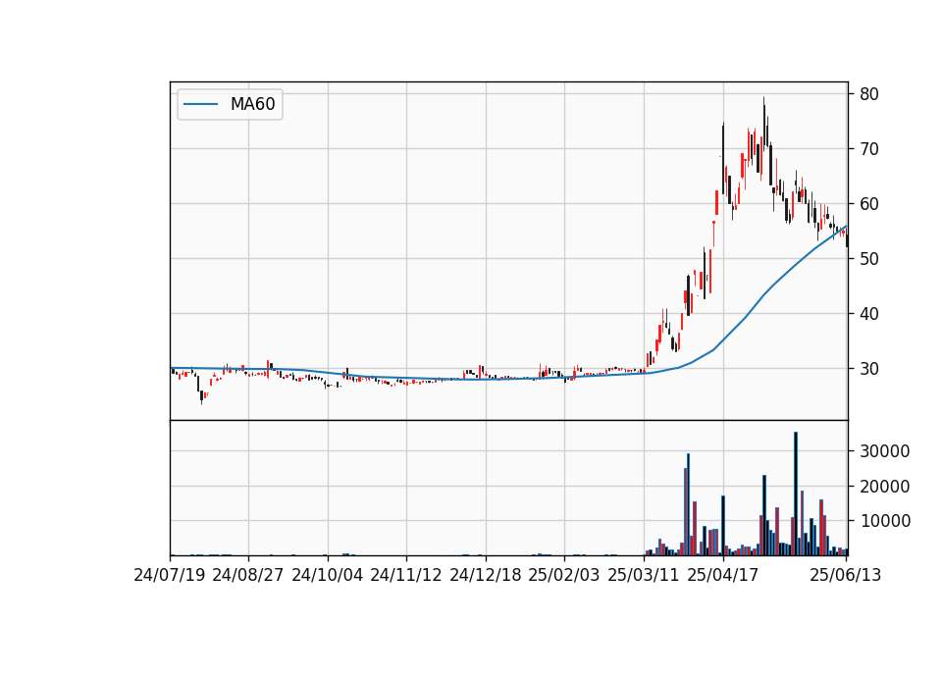Screen dimensions: 942x677
Task: Click the price axis value 70
Action: click(x=868, y=149)
